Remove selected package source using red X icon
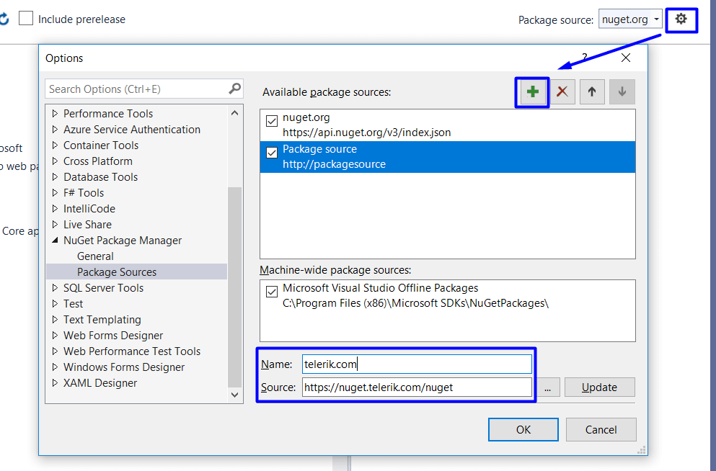 tap(562, 91)
